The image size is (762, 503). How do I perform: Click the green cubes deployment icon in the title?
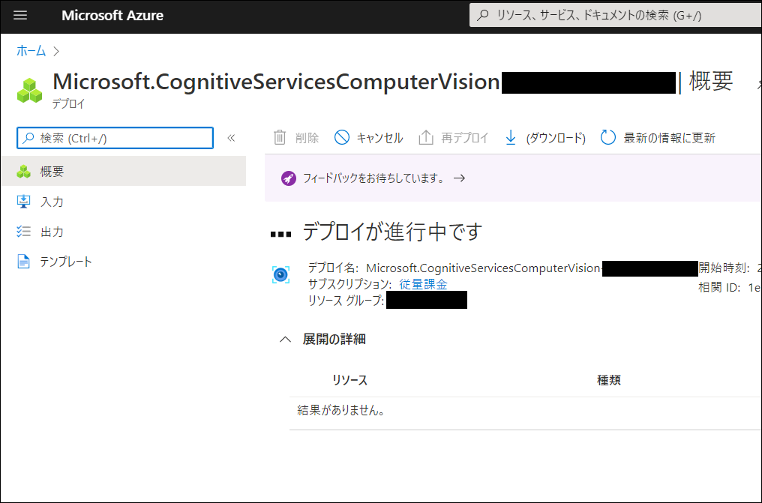coord(30,90)
